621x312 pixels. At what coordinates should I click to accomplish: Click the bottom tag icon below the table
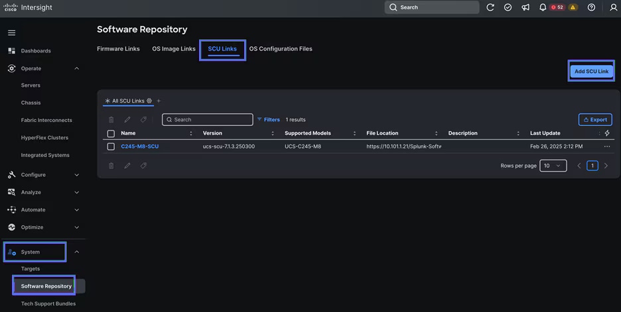pyautogui.click(x=143, y=166)
